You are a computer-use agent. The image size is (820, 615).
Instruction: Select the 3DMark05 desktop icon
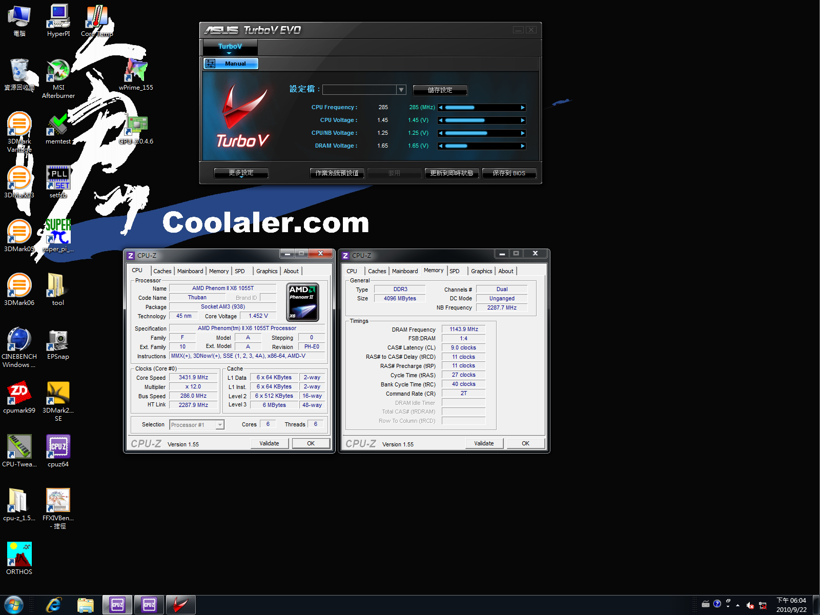19,236
